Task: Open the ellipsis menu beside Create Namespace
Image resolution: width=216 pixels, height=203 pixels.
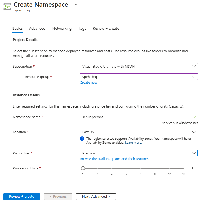Action: 77,5
